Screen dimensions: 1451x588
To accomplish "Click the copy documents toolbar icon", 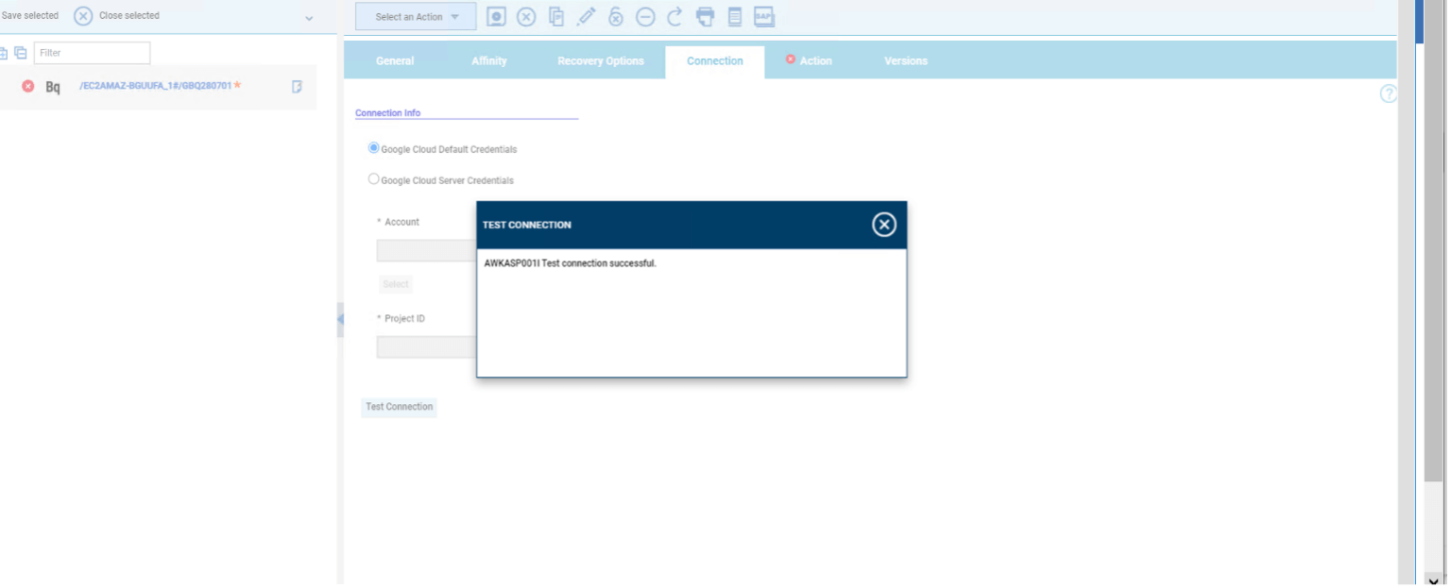I will click(x=556, y=16).
